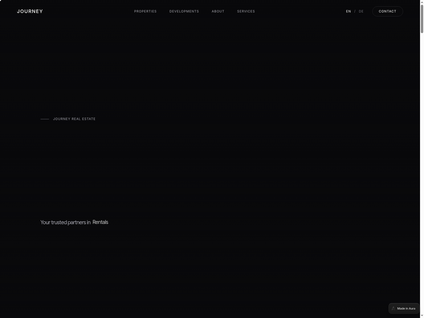This screenshot has height=318, width=424.
Task: Click the 'JOURNEY REAL ESTATE' label
Action: pos(74,119)
